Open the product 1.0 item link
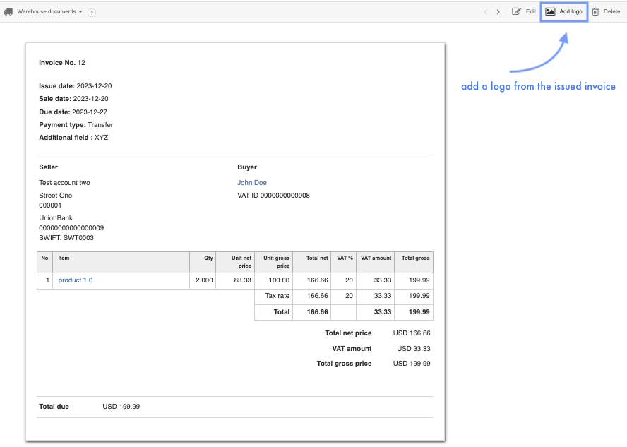Viewport: 627px width, 447px height. click(75, 280)
